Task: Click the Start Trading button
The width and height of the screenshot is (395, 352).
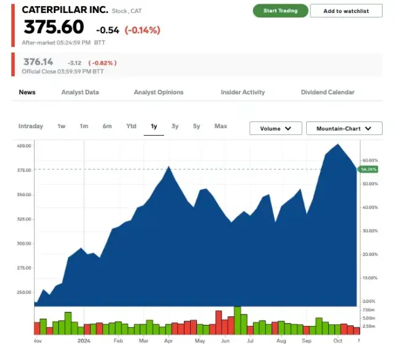Action: click(x=280, y=10)
